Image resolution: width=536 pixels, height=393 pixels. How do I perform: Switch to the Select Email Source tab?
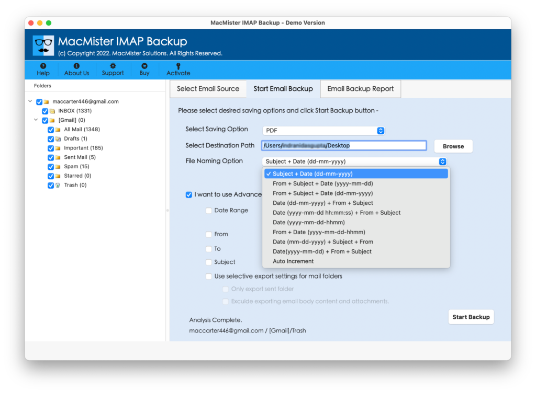pyautogui.click(x=208, y=89)
